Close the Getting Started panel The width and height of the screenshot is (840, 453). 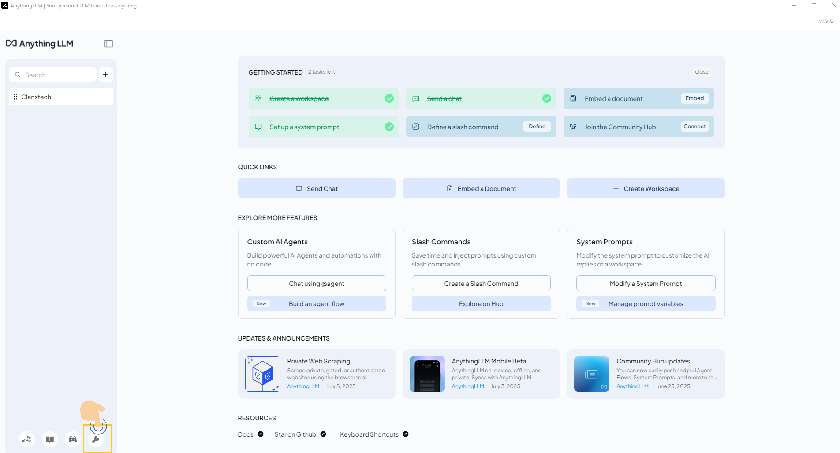pyautogui.click(x=702, y=72)
